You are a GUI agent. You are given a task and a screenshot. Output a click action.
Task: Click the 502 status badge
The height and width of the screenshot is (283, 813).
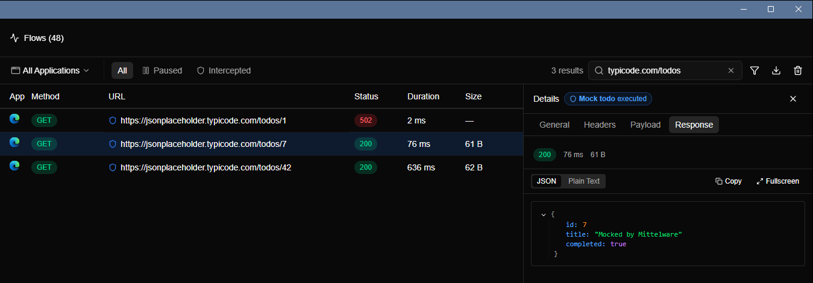[x=366, y=120]
